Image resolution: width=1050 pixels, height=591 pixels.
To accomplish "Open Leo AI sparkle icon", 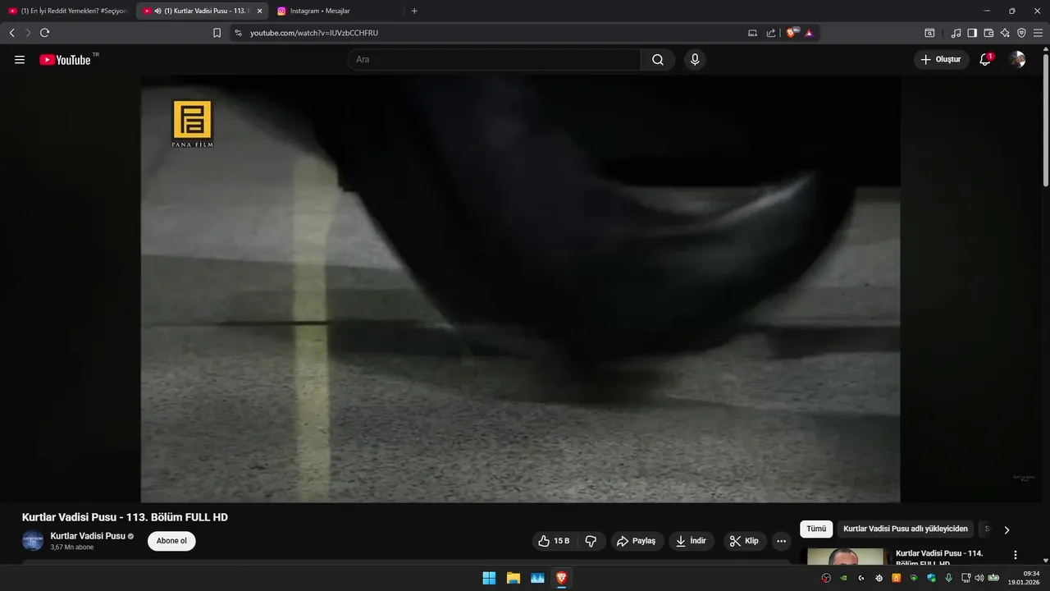I will [1005, 33].
